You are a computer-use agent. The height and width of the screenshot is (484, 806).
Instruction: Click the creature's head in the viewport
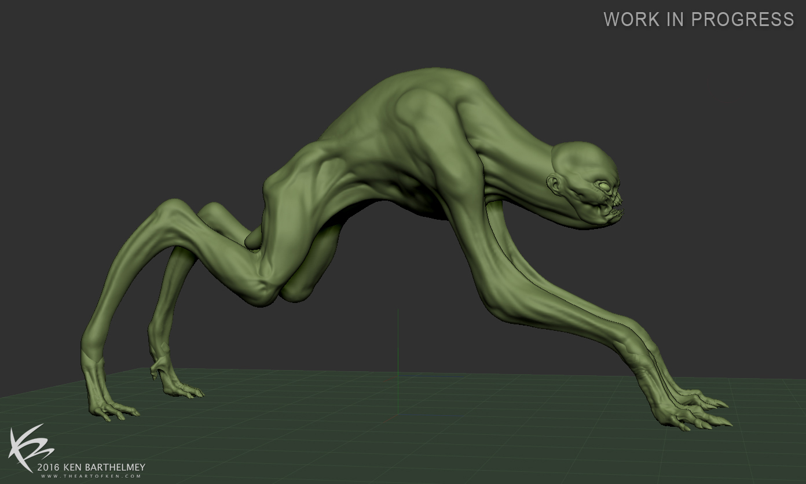(x=586, y=184)
